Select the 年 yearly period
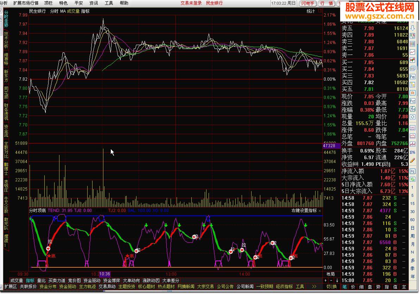The height and width of the screenshot is (294, 420). (413, 277)
